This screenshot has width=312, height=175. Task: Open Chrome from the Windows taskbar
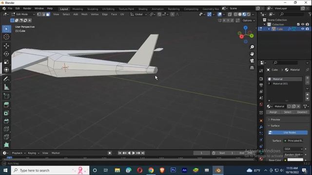point(151,170)
